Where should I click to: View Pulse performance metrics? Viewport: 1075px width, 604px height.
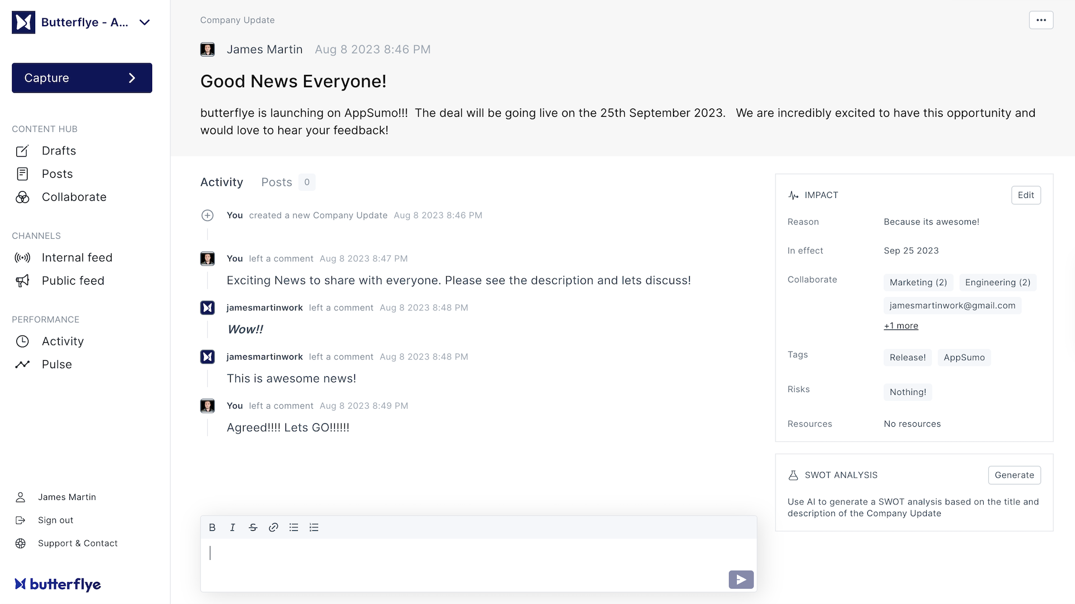[x=56, y=364]
